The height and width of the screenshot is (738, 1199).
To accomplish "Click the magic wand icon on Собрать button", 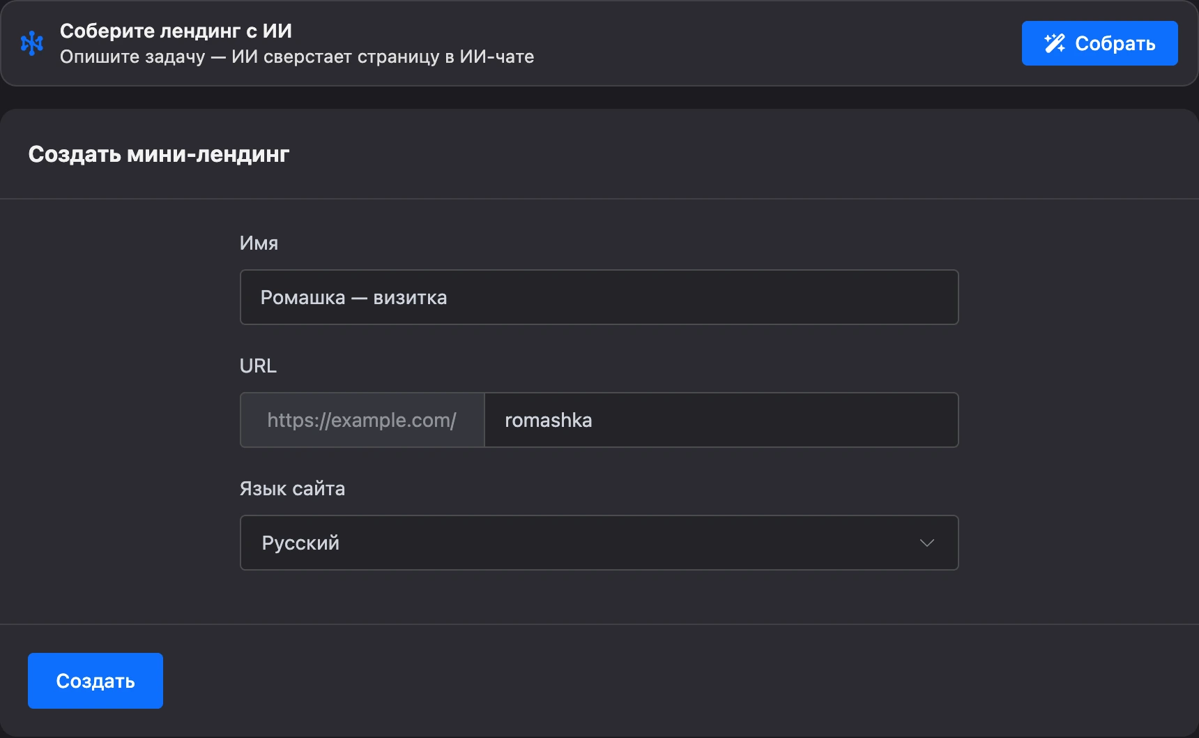I will [1055, 43].
